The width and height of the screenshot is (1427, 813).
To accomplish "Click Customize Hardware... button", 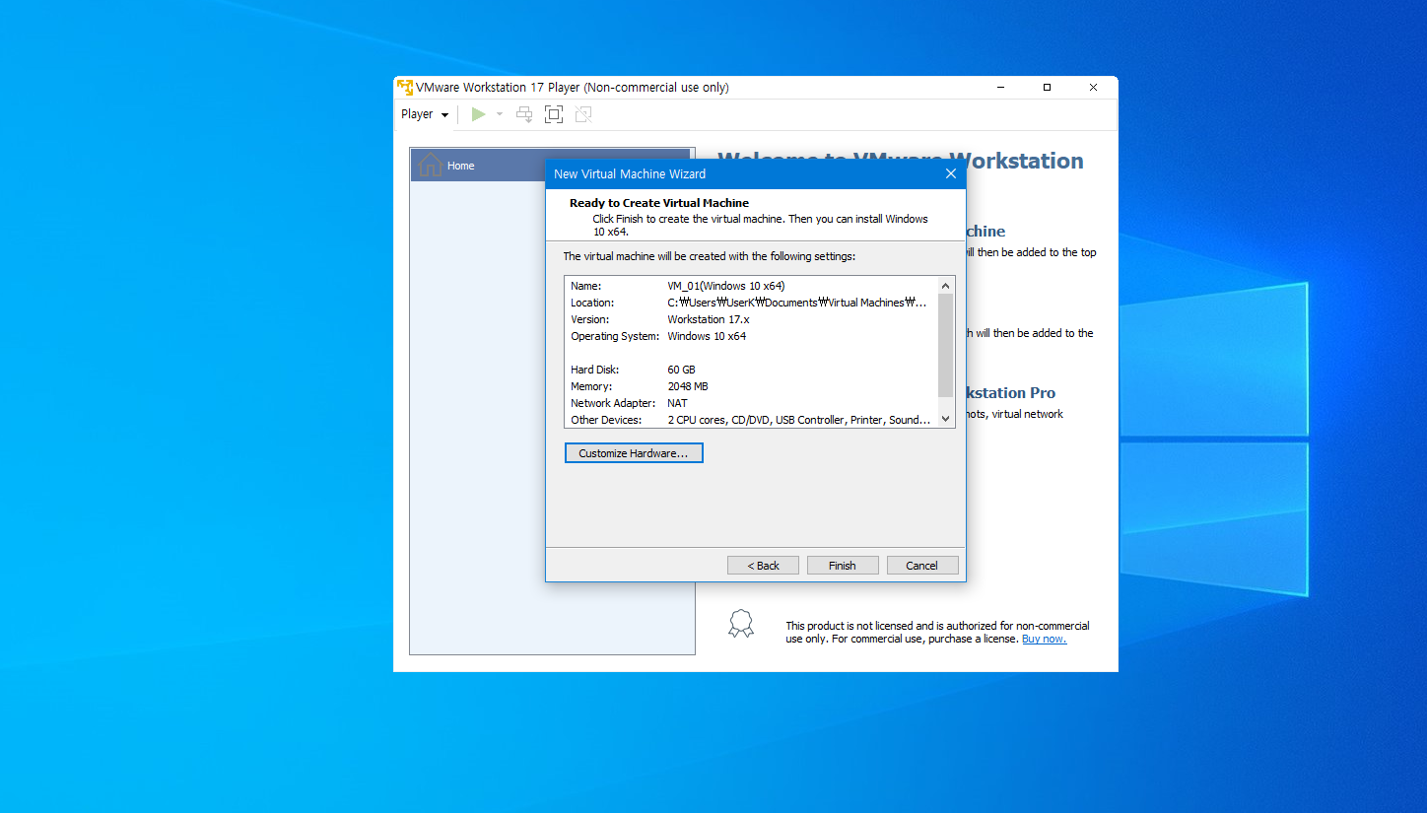I will (x=634, y=453).
